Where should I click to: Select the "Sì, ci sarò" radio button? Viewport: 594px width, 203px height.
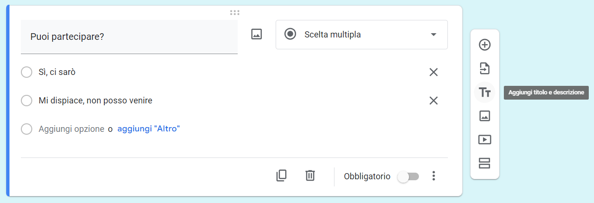27,73
